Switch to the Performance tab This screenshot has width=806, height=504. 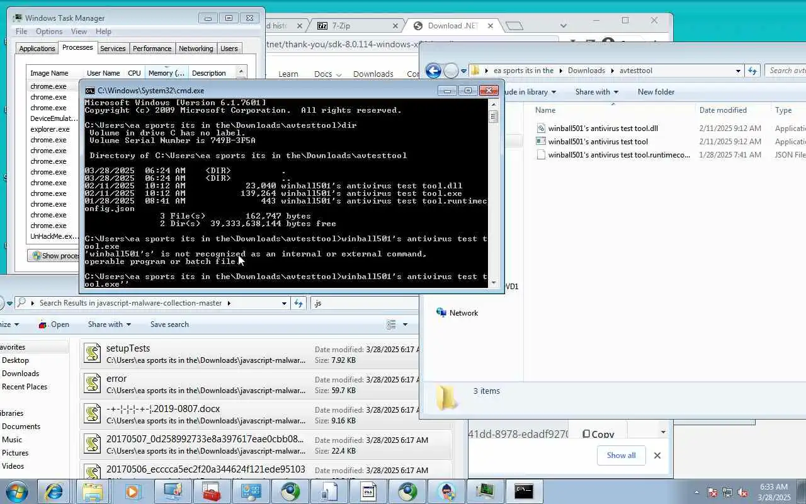(152, 49)
